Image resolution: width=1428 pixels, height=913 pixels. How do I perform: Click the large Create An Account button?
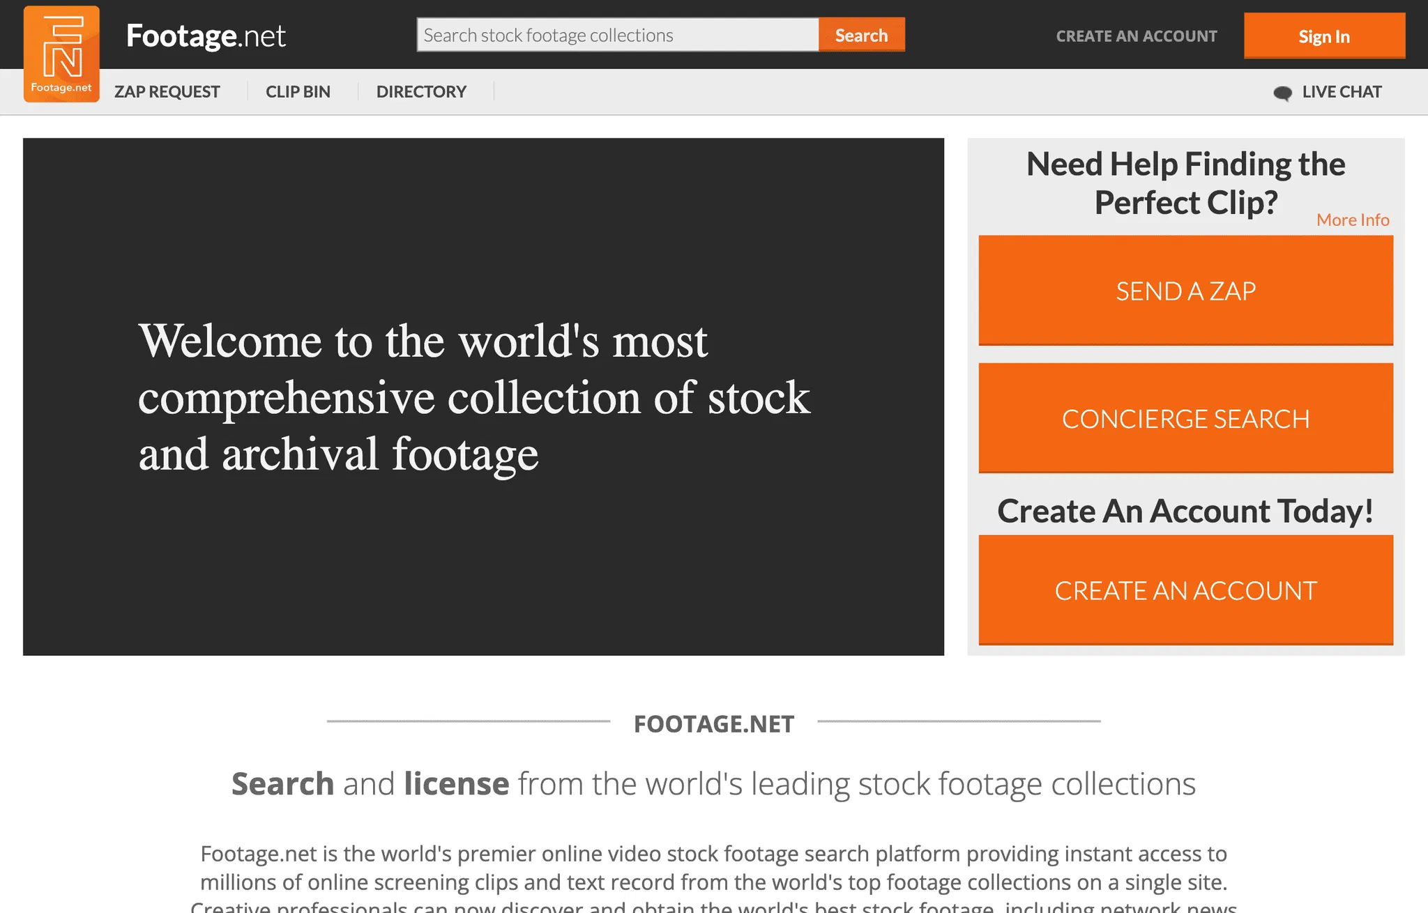[x=1185, y=590]
